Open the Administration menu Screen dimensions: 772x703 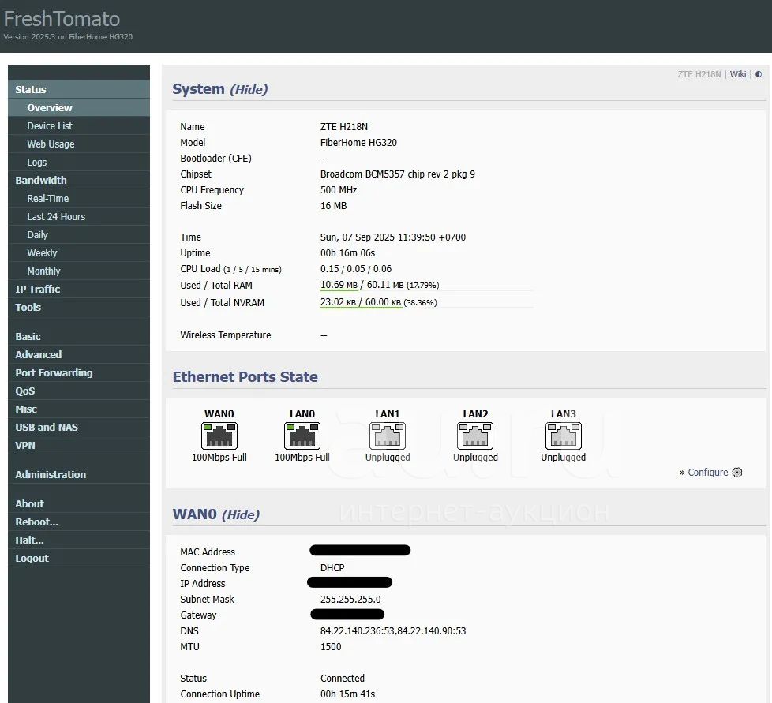point(79,475)
